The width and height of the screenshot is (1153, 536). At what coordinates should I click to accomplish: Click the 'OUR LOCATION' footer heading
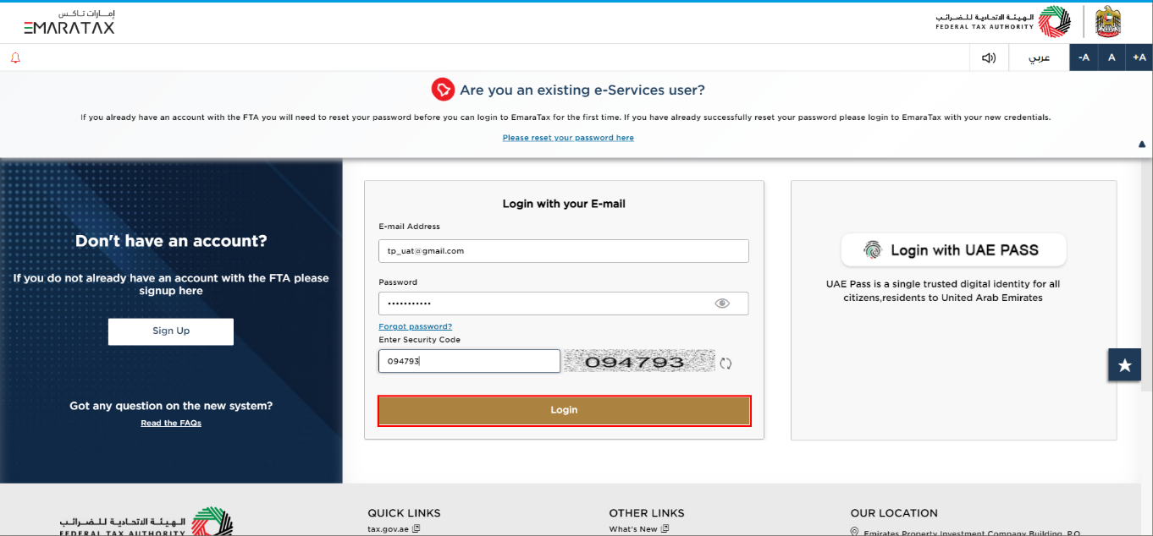894,513
